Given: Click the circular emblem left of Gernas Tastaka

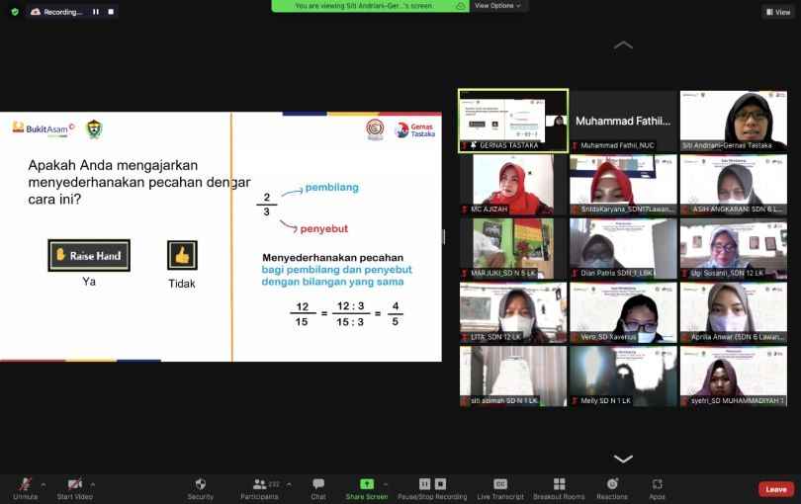Looking at the screenshot, I should tap(375, 128).
